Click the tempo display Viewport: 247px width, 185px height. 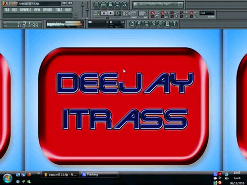tap(129, 14)
